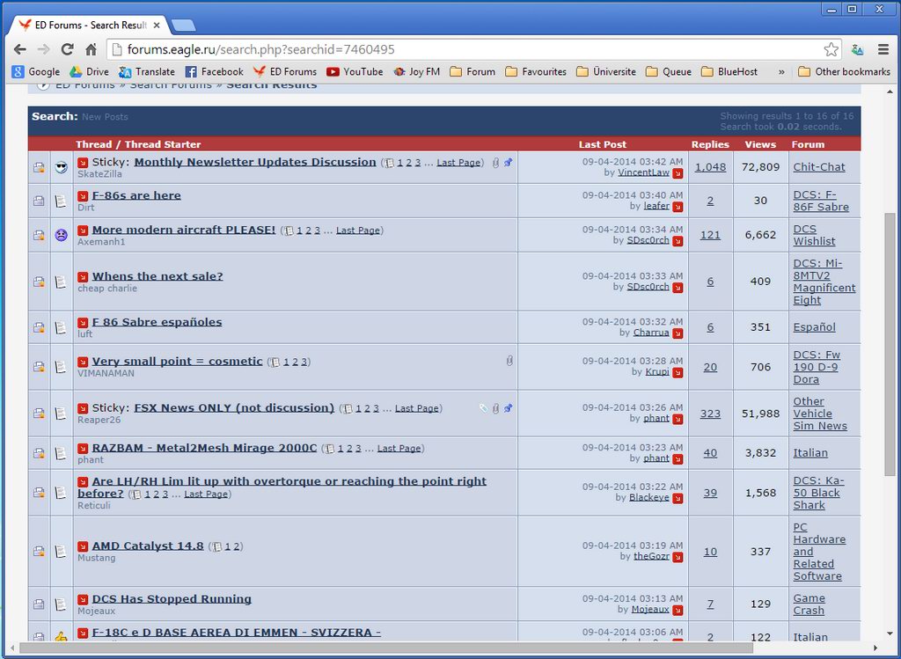Click the vertical scrollbar thumb
The height and width of the screenshot is (659, 901).
tap(890, 343)
